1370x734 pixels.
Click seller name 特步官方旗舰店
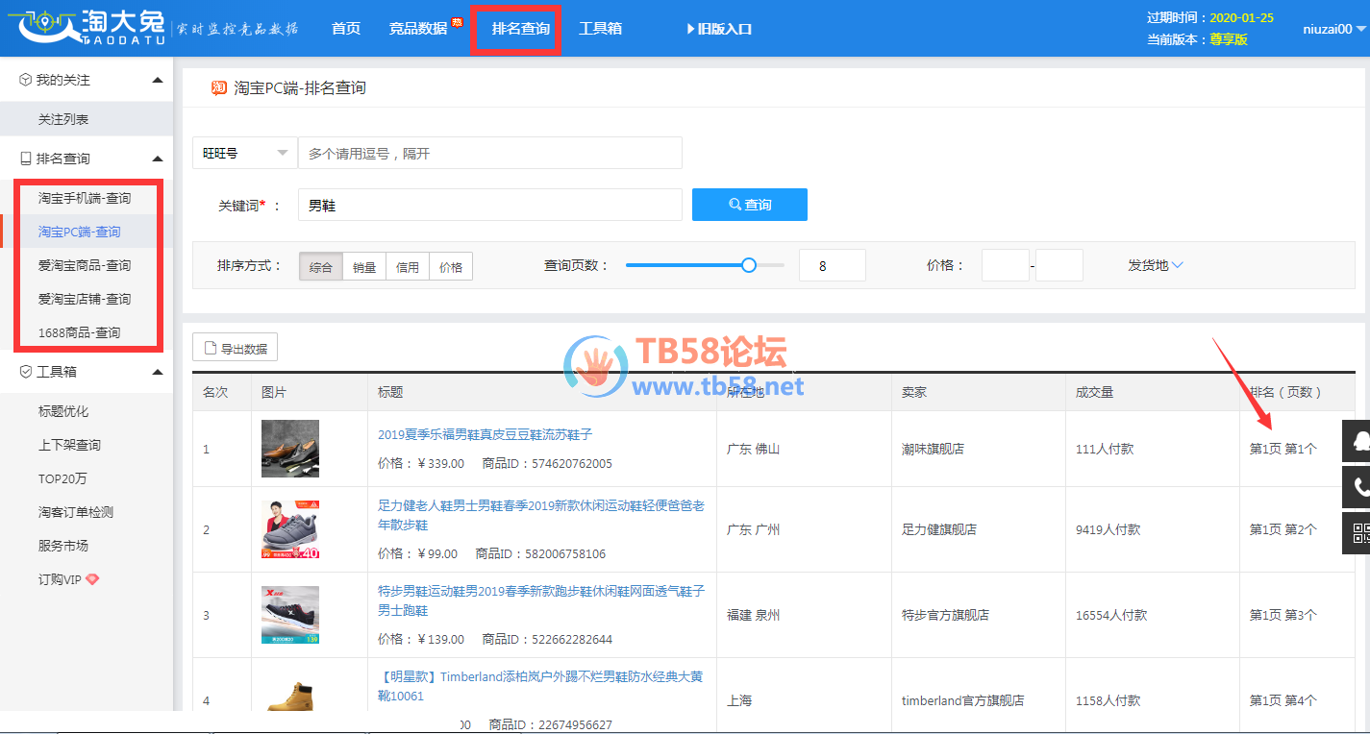(x=945, y=615)
